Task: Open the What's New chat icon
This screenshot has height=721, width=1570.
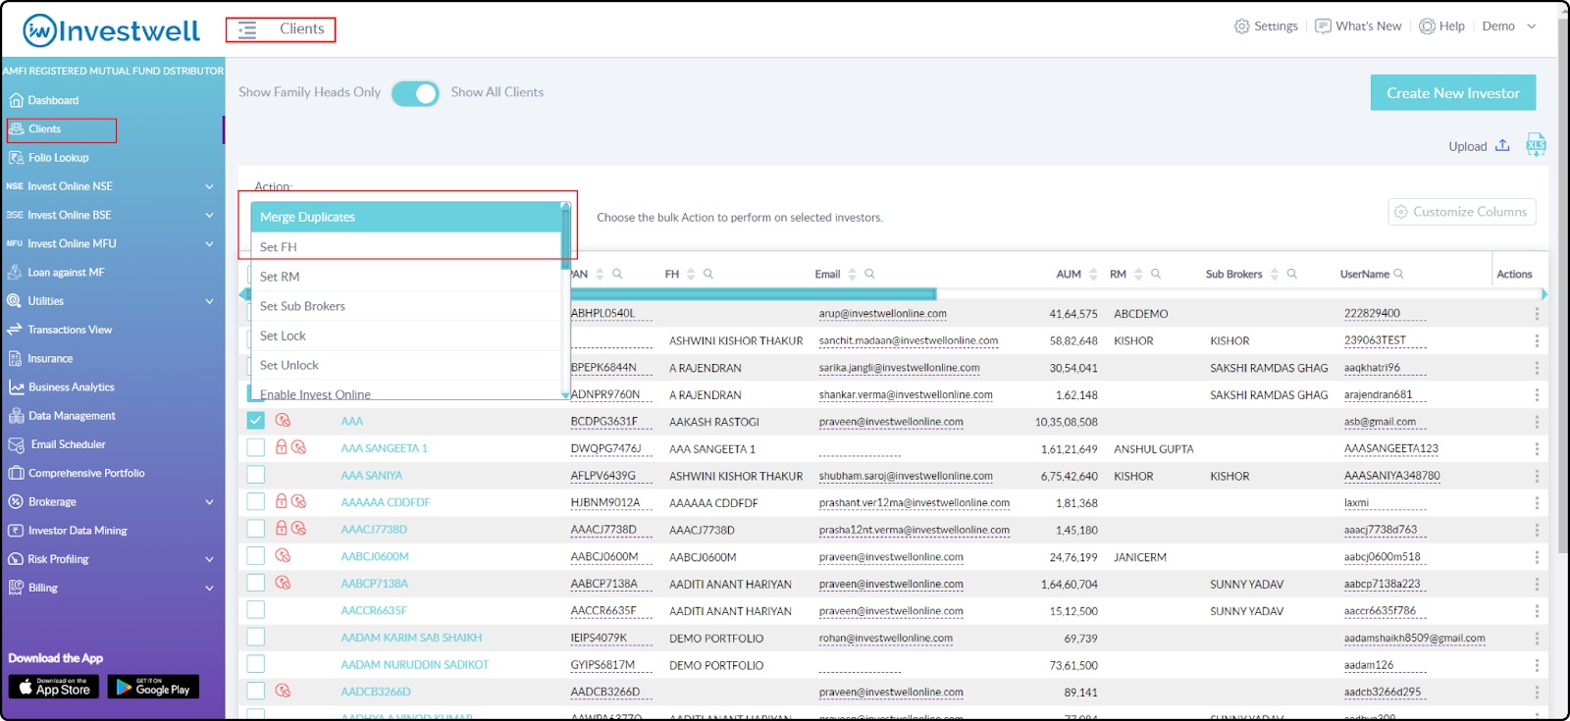Action: 1323,26
